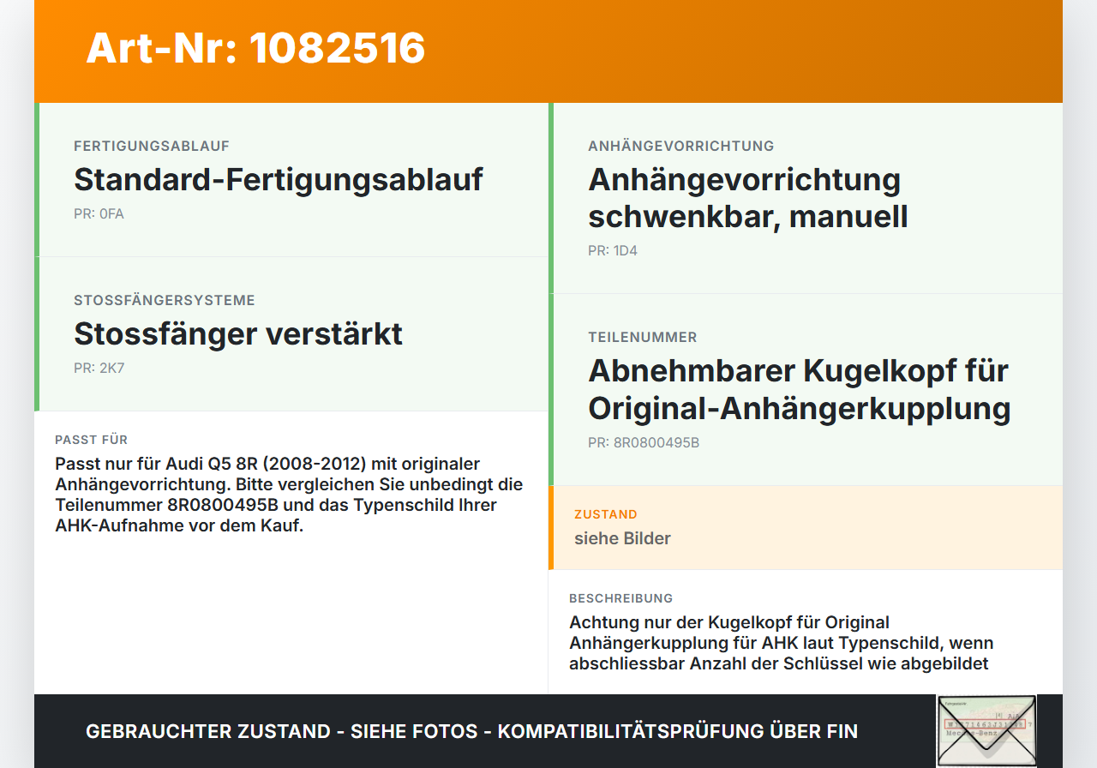Click the ZUSTAND label
The image size is (1097, 768).
point(606,514)
